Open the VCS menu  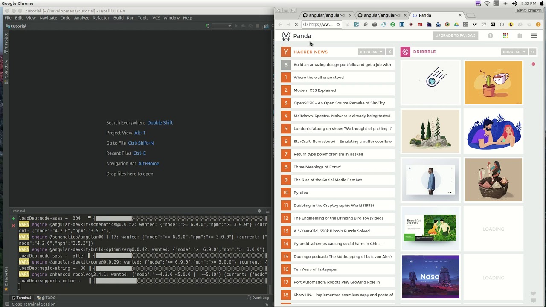156,18
